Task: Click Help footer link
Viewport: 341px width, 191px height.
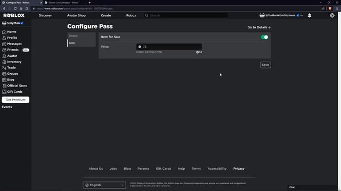Action: tap(181, 169)
